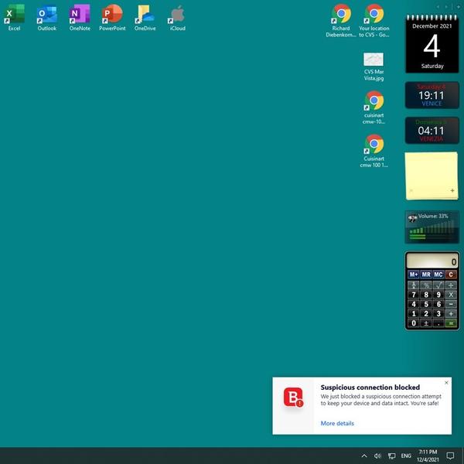Click the ENG language indicator
This screenshot has width=464, height=464.
[406, 456]
